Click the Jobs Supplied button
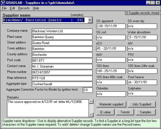 142,104
